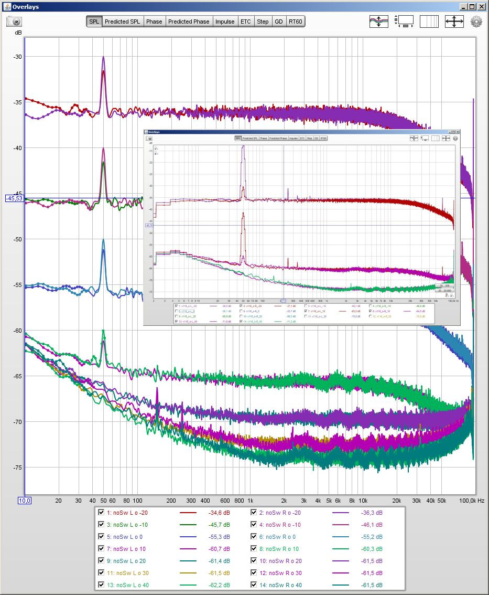
Task: Hide trace 11: noSw L o 30
Action: (x=101, y=572)
